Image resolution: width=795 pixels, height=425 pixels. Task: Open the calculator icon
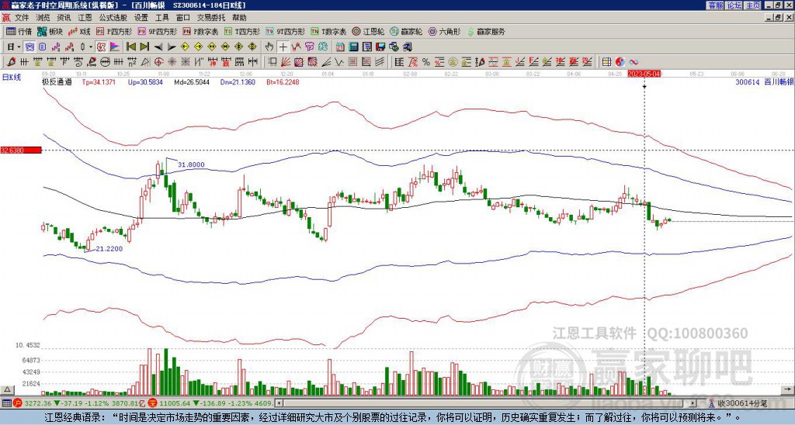click(353, 47)
